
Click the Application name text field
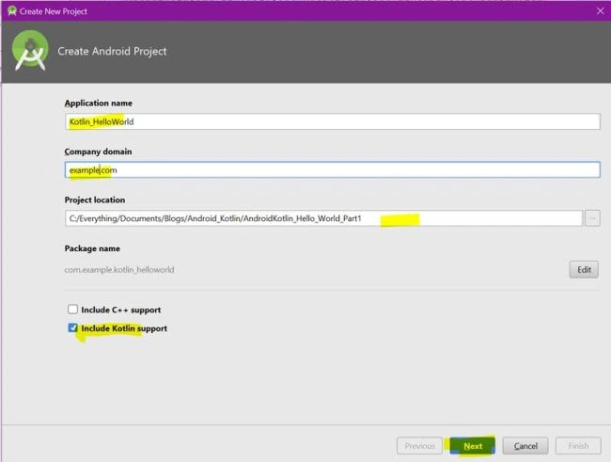(333, 121)
